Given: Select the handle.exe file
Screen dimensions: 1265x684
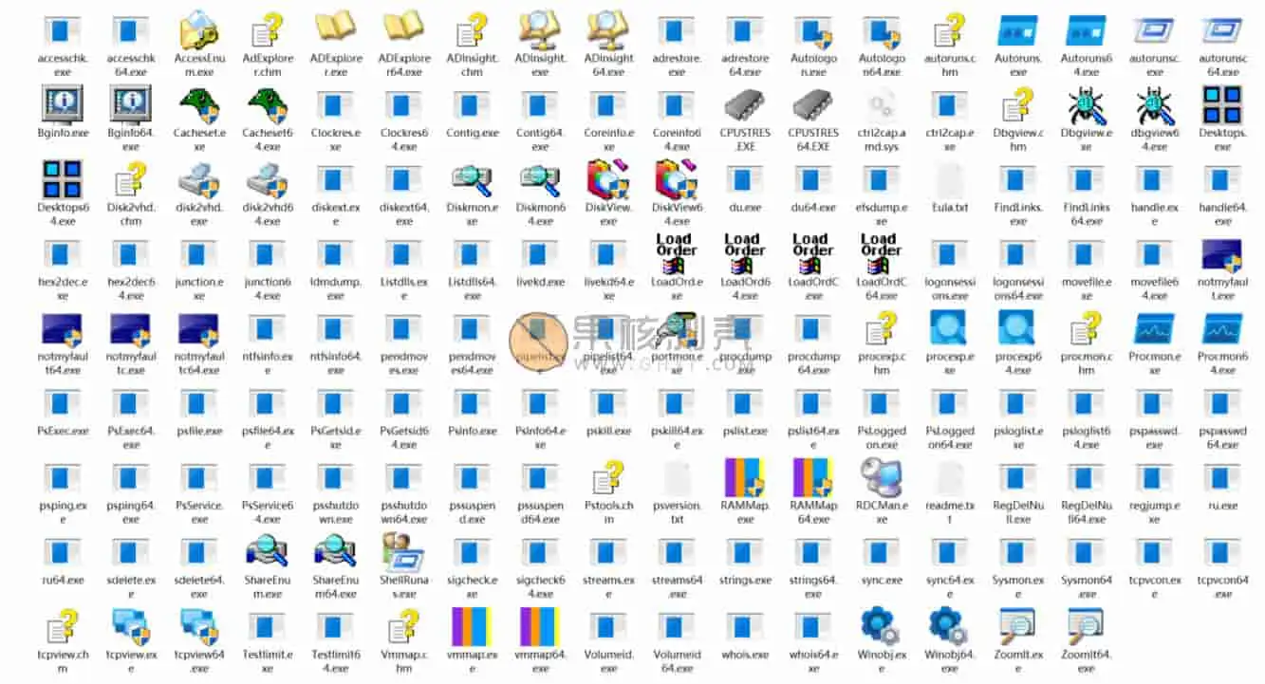Looking at the screenshot, I should (x=1154, y=197).
